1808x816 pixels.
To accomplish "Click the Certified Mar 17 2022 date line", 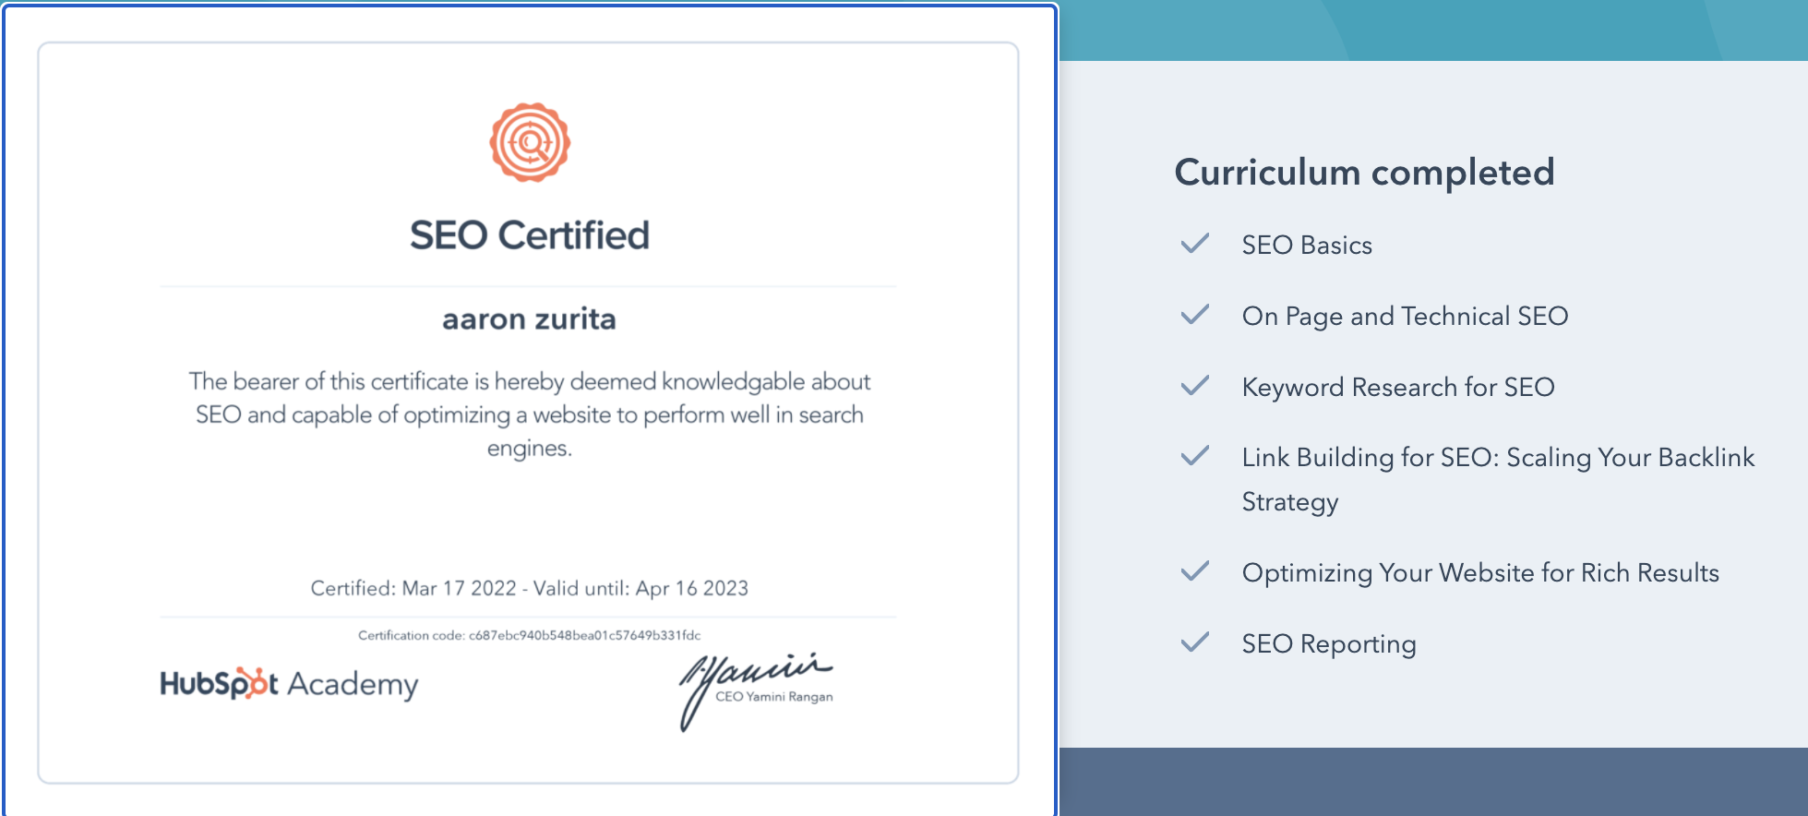I will click(x=529, y=588).
